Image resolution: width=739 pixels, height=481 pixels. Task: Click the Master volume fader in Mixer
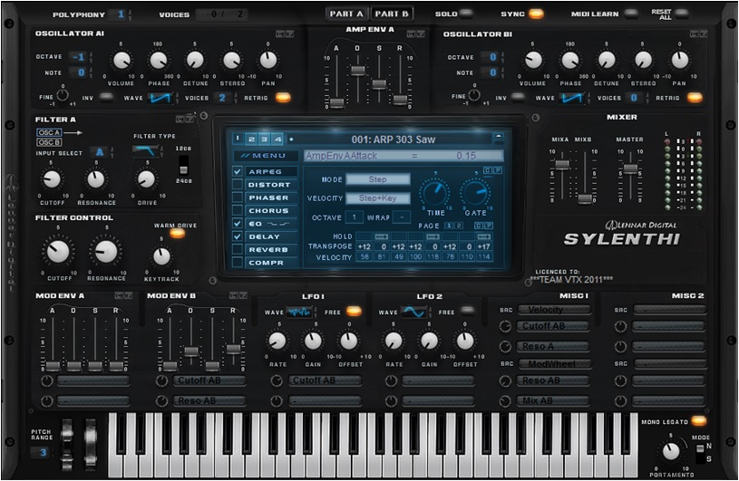pos(630,168)
